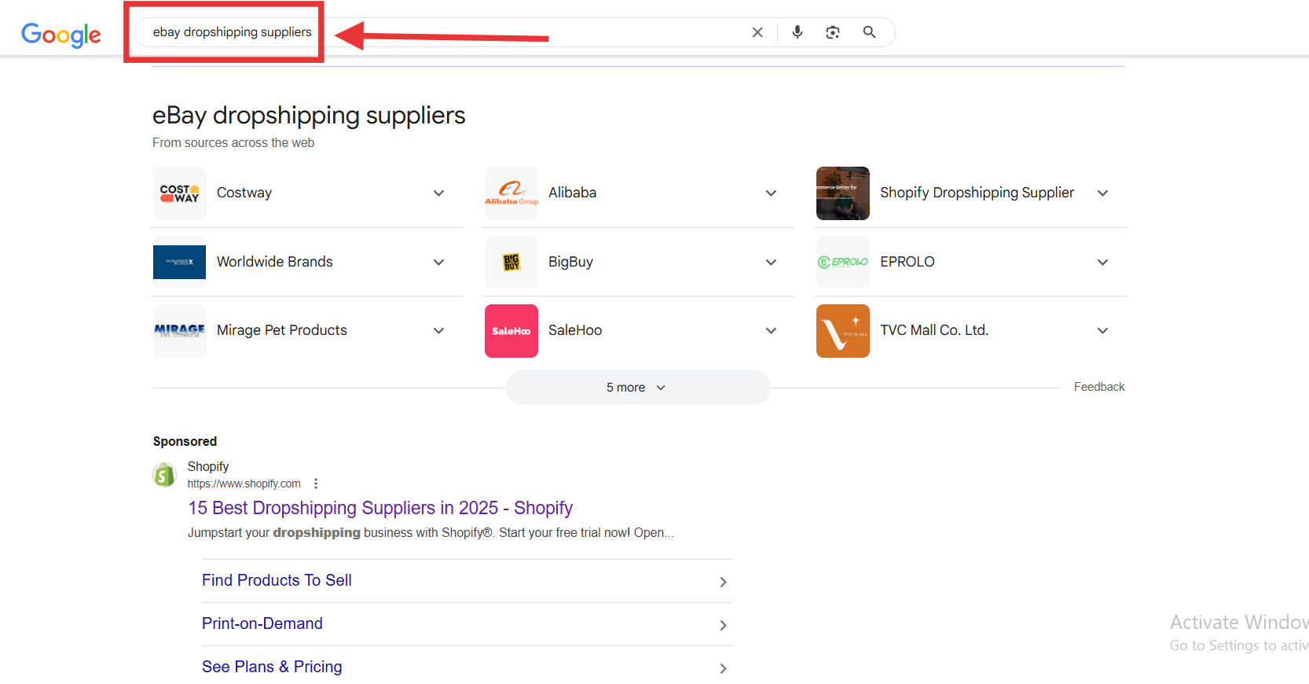The width and height of the screenshot is (1309, 684).
Task: Click the arrow beside Print-on-Demand
Action: click(x=723, y=625)
